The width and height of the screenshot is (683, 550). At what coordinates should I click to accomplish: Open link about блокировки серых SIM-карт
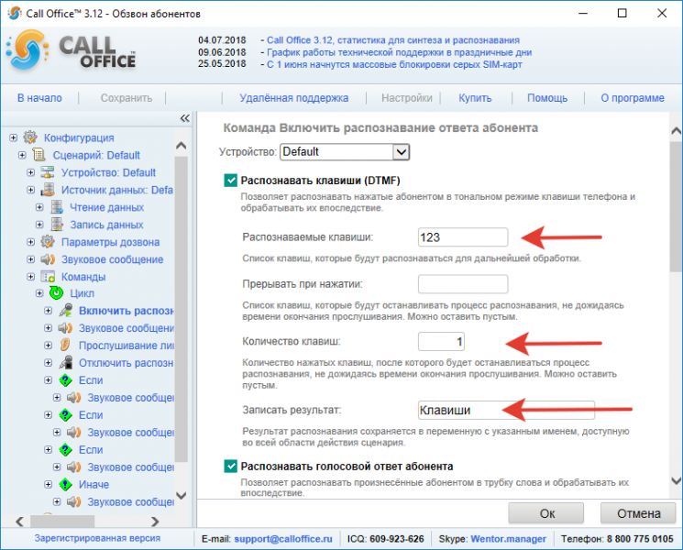[x=394, y=64]
